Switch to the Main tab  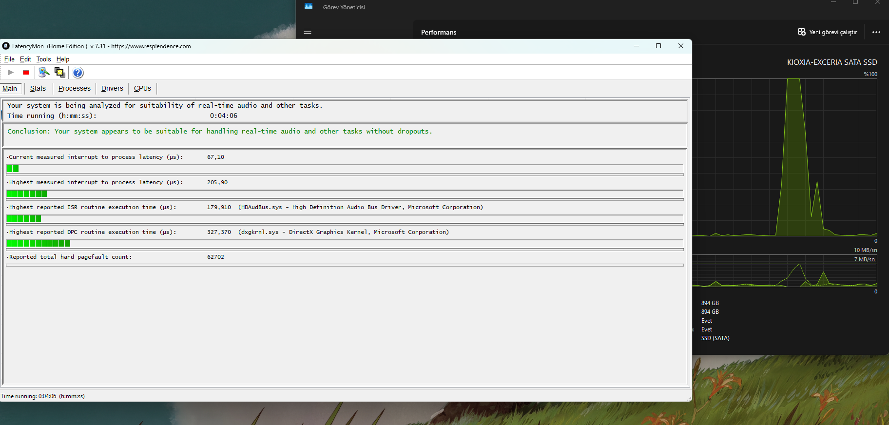[10, 89]
